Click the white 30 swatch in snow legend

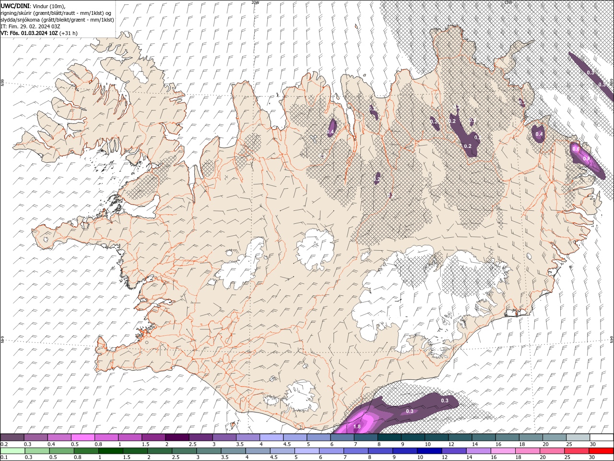click(x=602, y=437)
